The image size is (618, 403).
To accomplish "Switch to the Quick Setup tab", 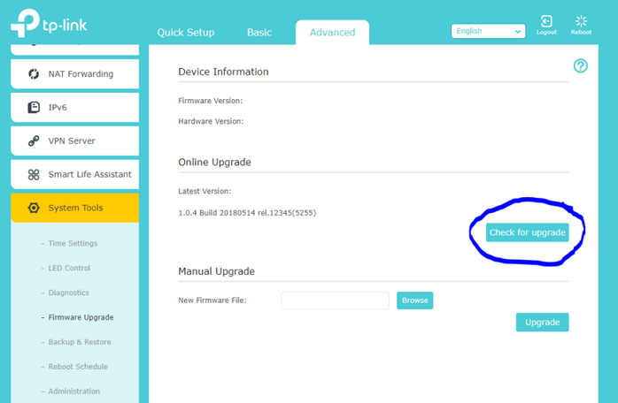I will click(186, 33).
